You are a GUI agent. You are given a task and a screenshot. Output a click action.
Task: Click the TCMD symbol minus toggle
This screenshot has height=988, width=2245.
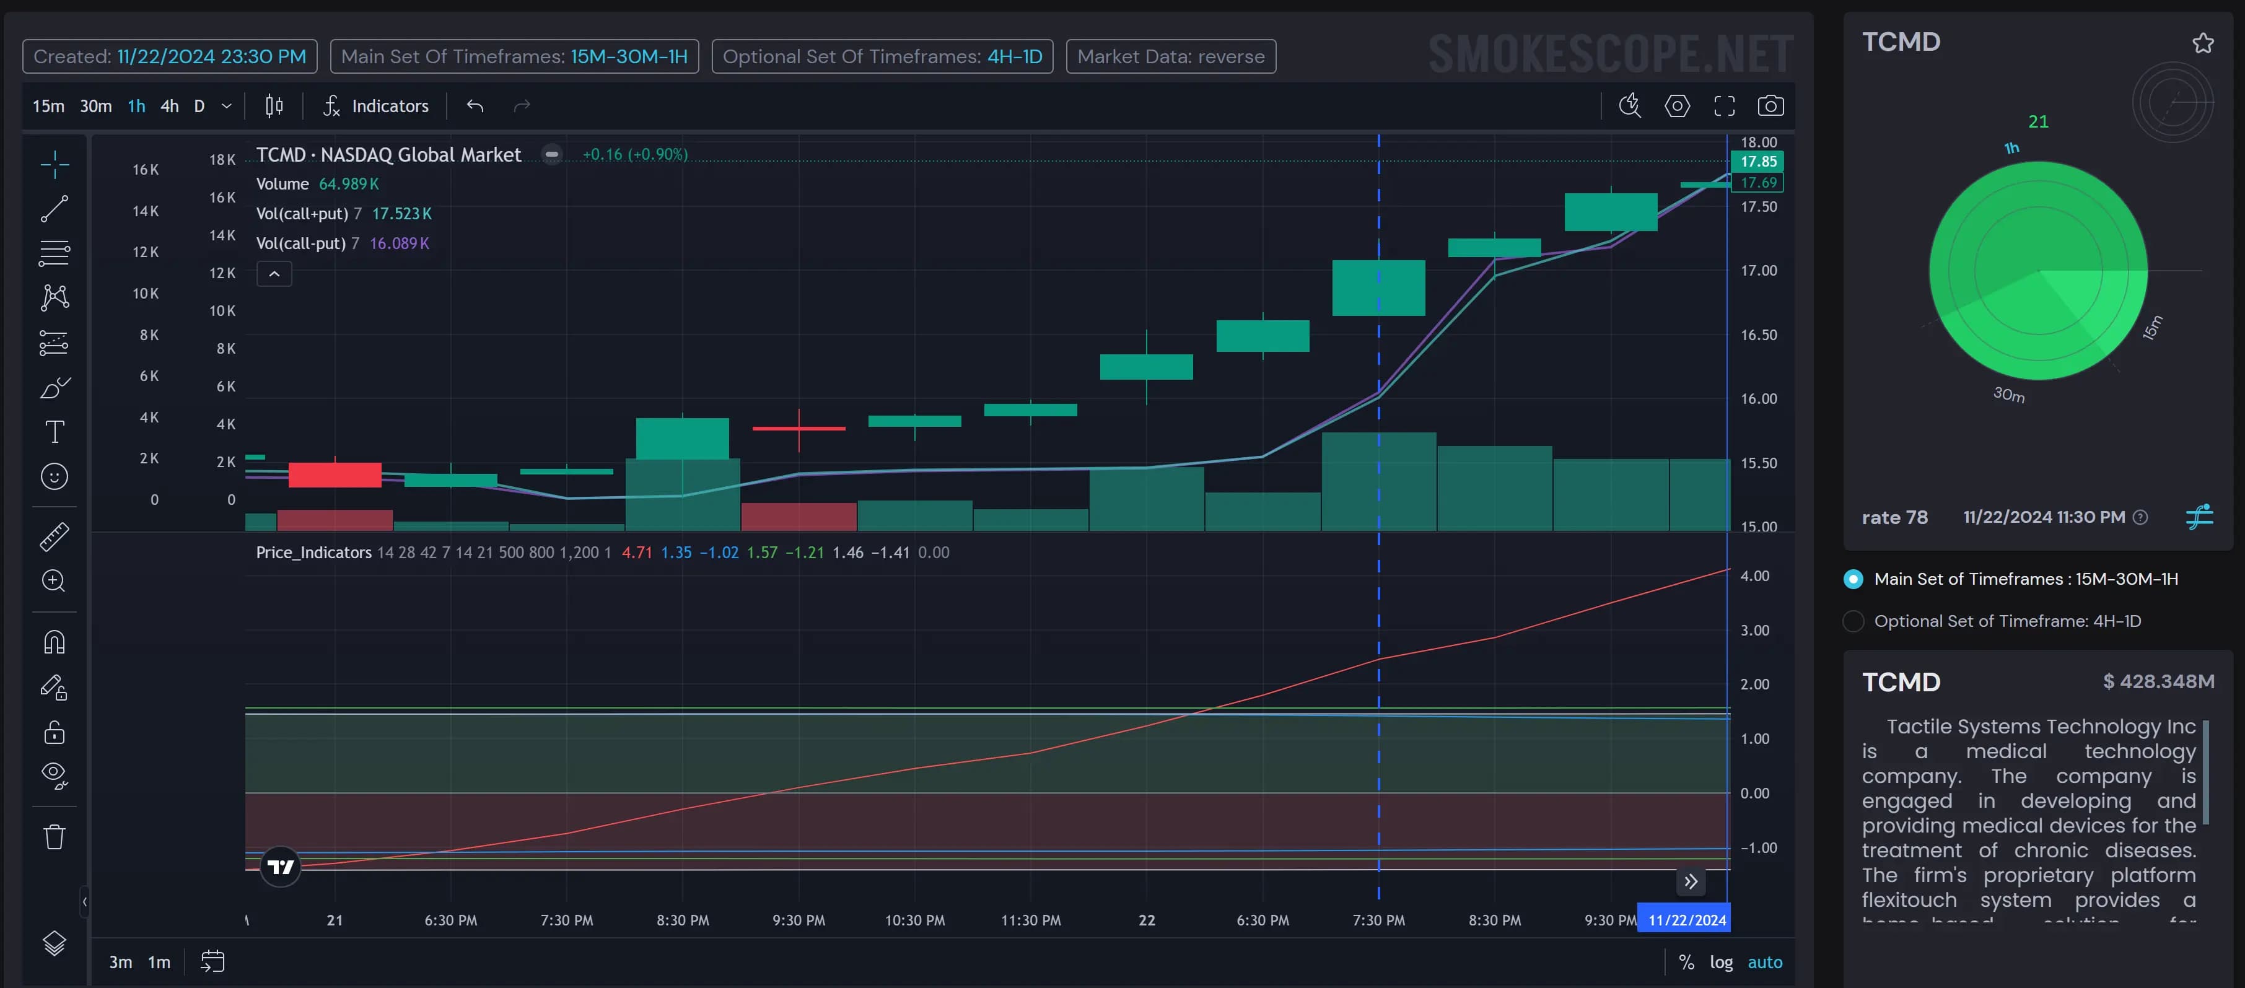(x=552, y=154)
